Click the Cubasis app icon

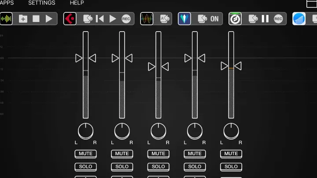click(70, 19)
